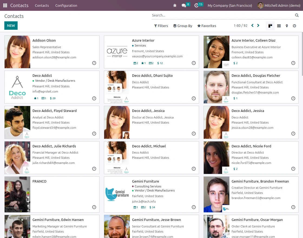Go to previous page of contacts
The image size is (303, 238).
(252, 25)
